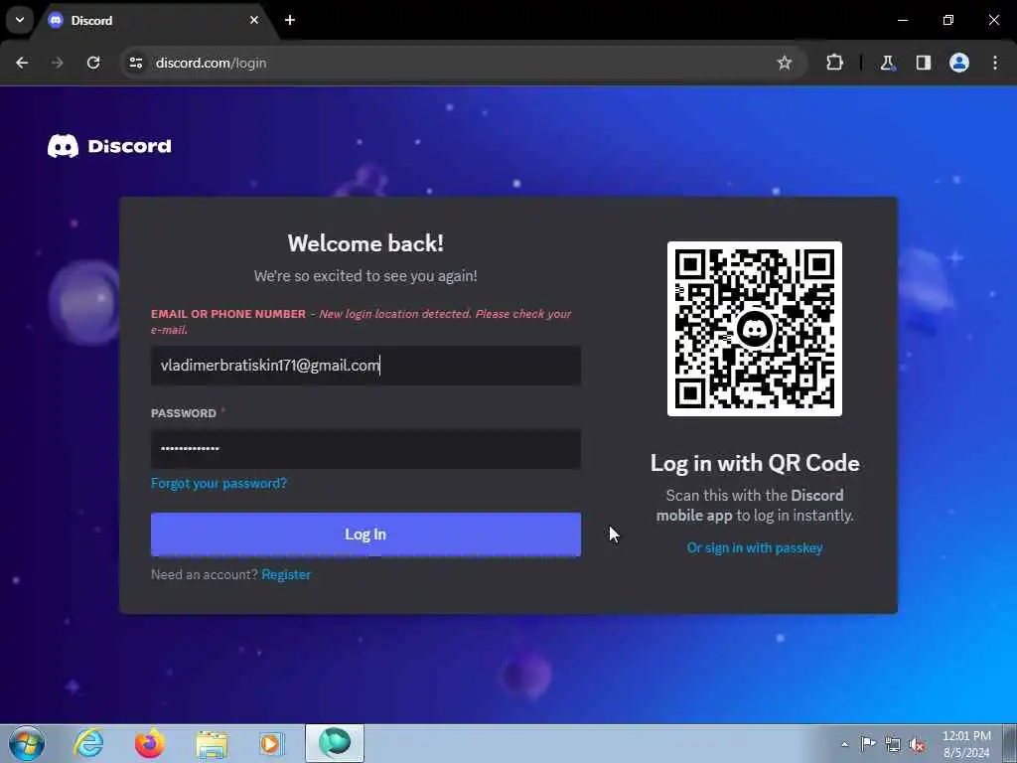Reload the Discord login page
The width and height of the screenshot is (1017, 763).
93,63
